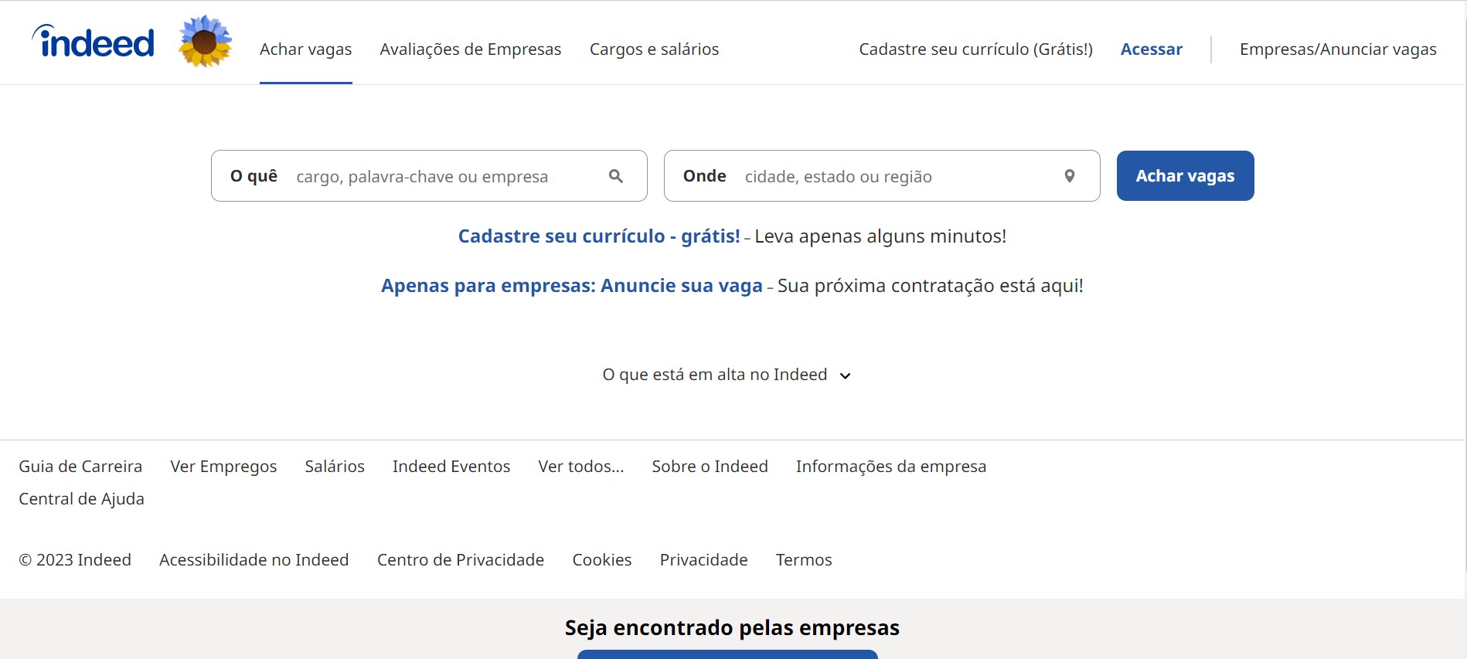Click Cadastre seu currículo (Grátis!) in the header
The image size is (1467, 659).
pyautogui.click(x=975, y=49)
